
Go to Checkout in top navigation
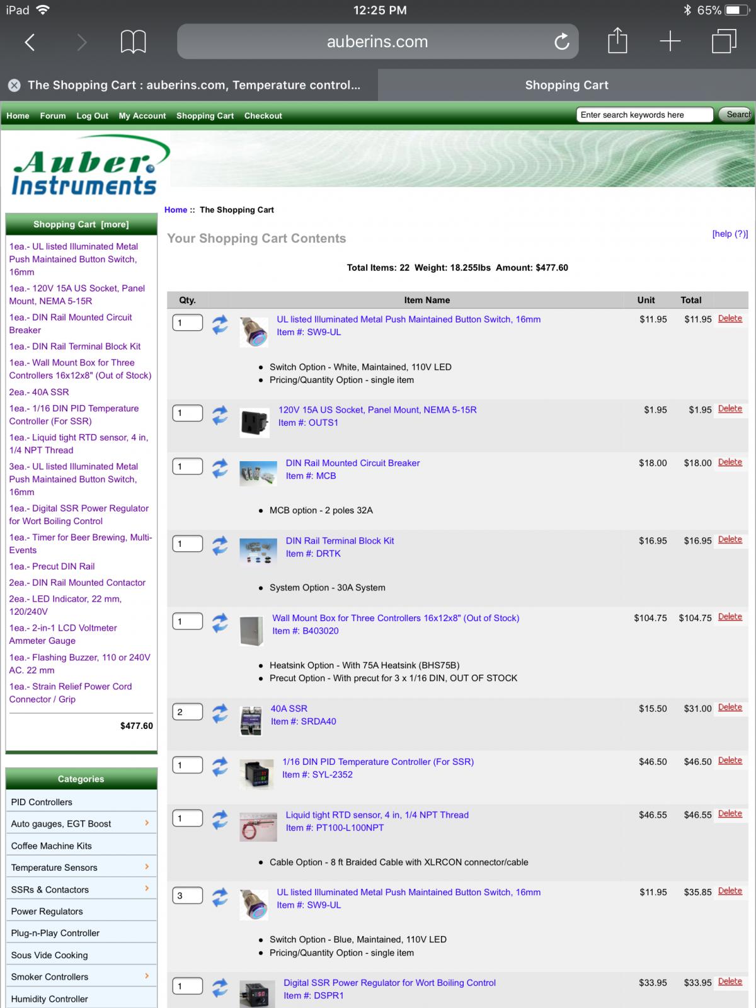pos(263,116)
